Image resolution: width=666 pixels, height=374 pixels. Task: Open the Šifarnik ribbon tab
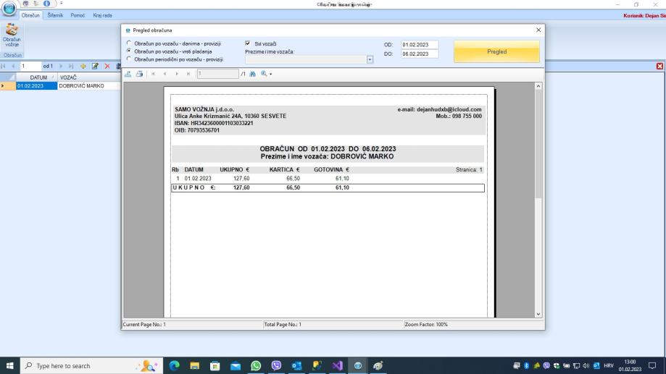55,15
